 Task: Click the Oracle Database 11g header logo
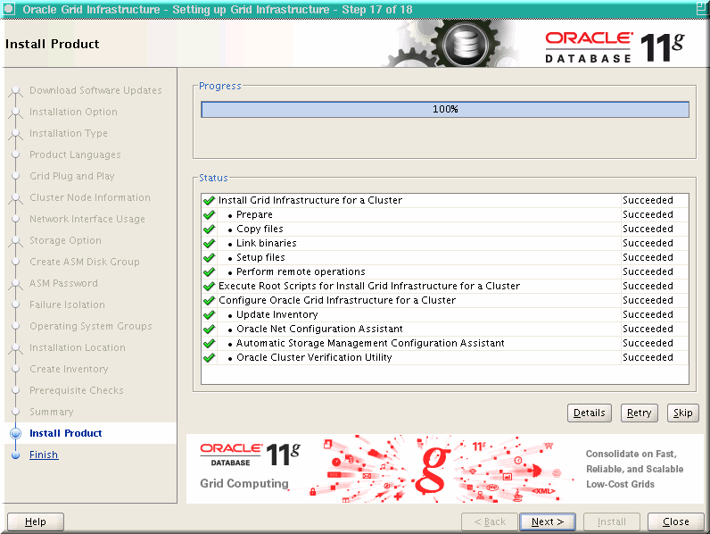(615, 47)
